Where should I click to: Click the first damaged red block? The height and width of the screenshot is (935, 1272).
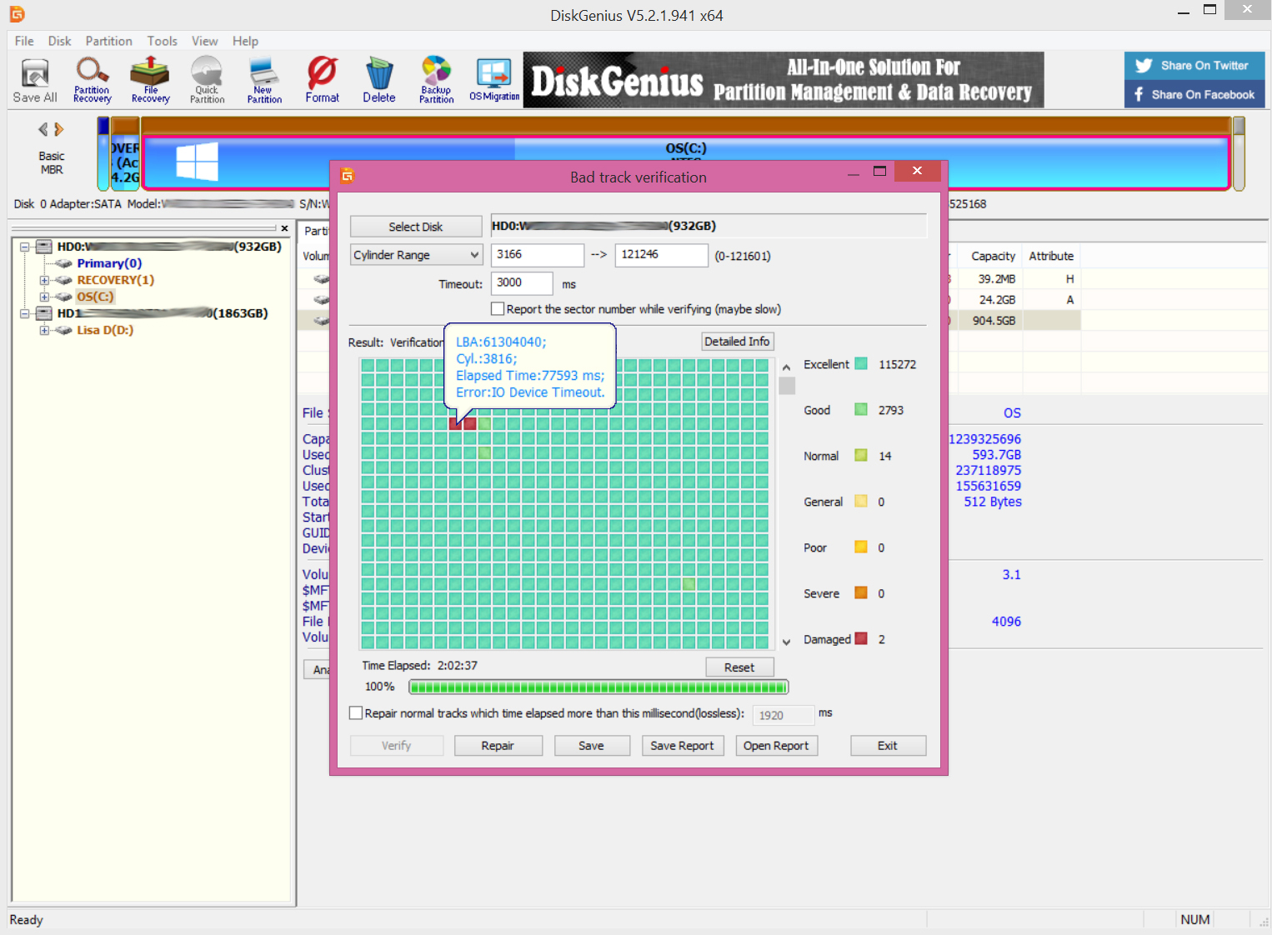(x=455, y=424)
